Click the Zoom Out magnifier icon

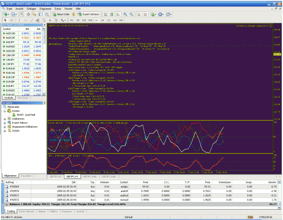click(131, 14)
